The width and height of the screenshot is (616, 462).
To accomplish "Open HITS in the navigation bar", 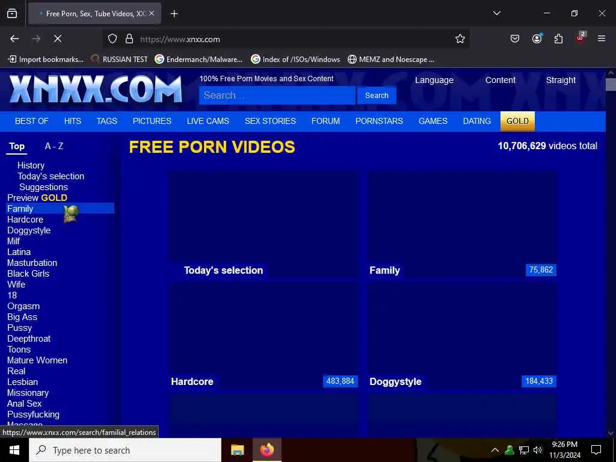I will coord(73,121).
